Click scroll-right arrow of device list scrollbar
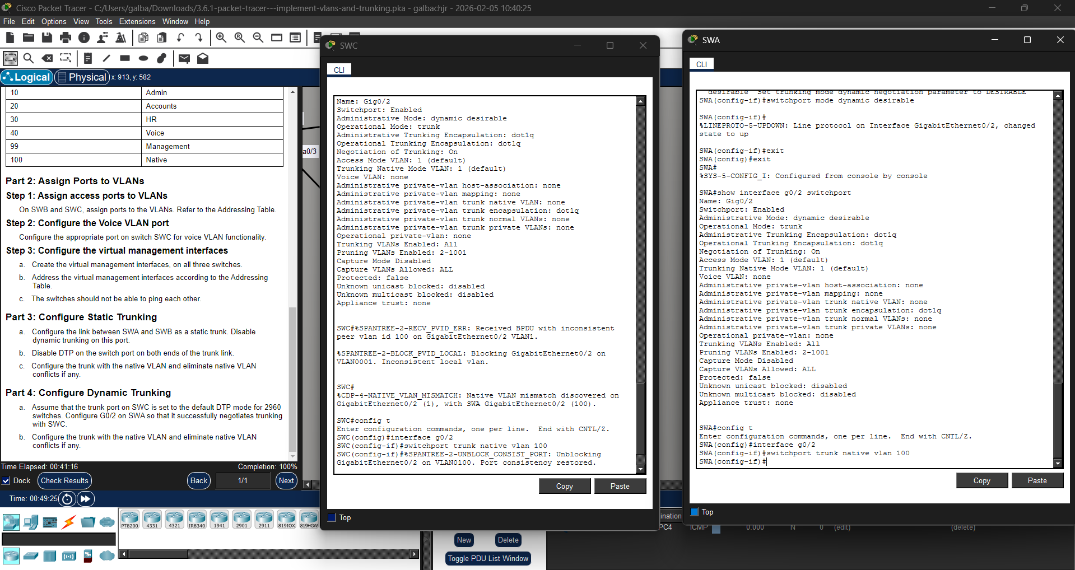Viewport: 1075px width, 570px height. tap(414, 554)
